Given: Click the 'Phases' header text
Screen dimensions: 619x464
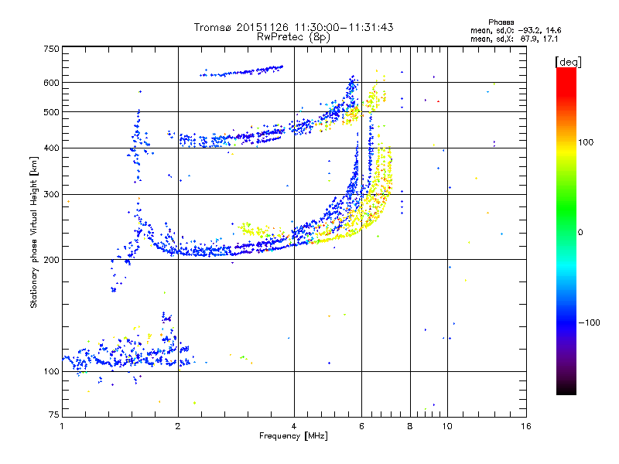Looking at the screenshot, I should (x=501, y=22).
